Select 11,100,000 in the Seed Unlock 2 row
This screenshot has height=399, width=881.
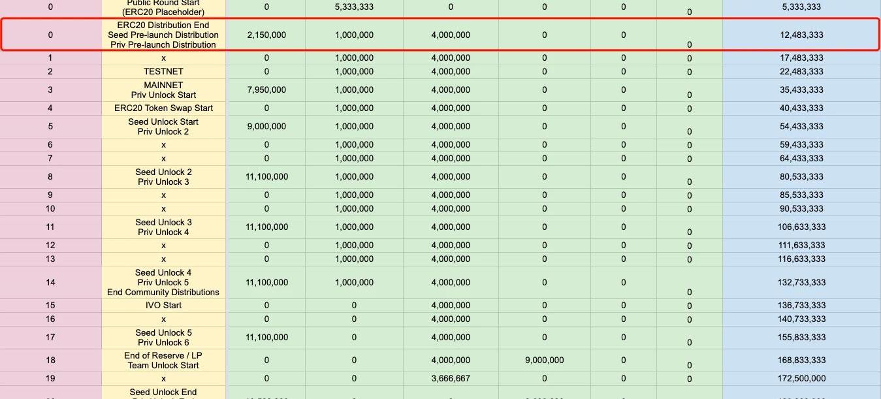(x=266, y=177)
